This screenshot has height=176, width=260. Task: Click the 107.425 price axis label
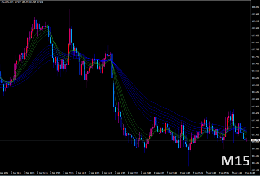coord(255,114)
